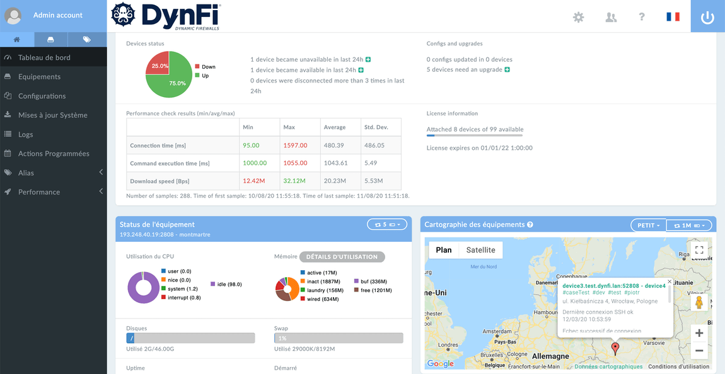Image resolution: width=725 pixels, height=374 pixels.
Task: Navigate to Mises à jour Système
Action: pos(53,115)
